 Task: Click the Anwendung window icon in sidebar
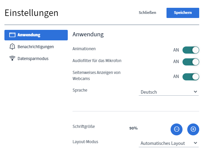12,35
